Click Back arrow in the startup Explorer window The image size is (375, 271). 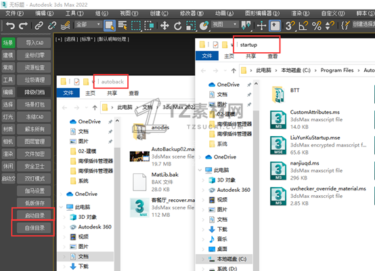point(203,70)
